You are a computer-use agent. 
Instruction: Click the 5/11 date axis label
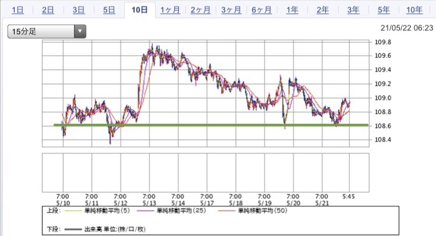click(92, 203)
